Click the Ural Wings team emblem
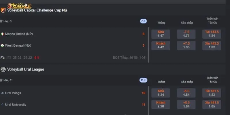The width and height of the screenshot is (230, 115). click(2, 93)
